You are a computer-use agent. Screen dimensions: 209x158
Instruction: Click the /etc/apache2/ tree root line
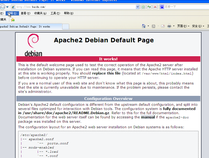[34, 135]
